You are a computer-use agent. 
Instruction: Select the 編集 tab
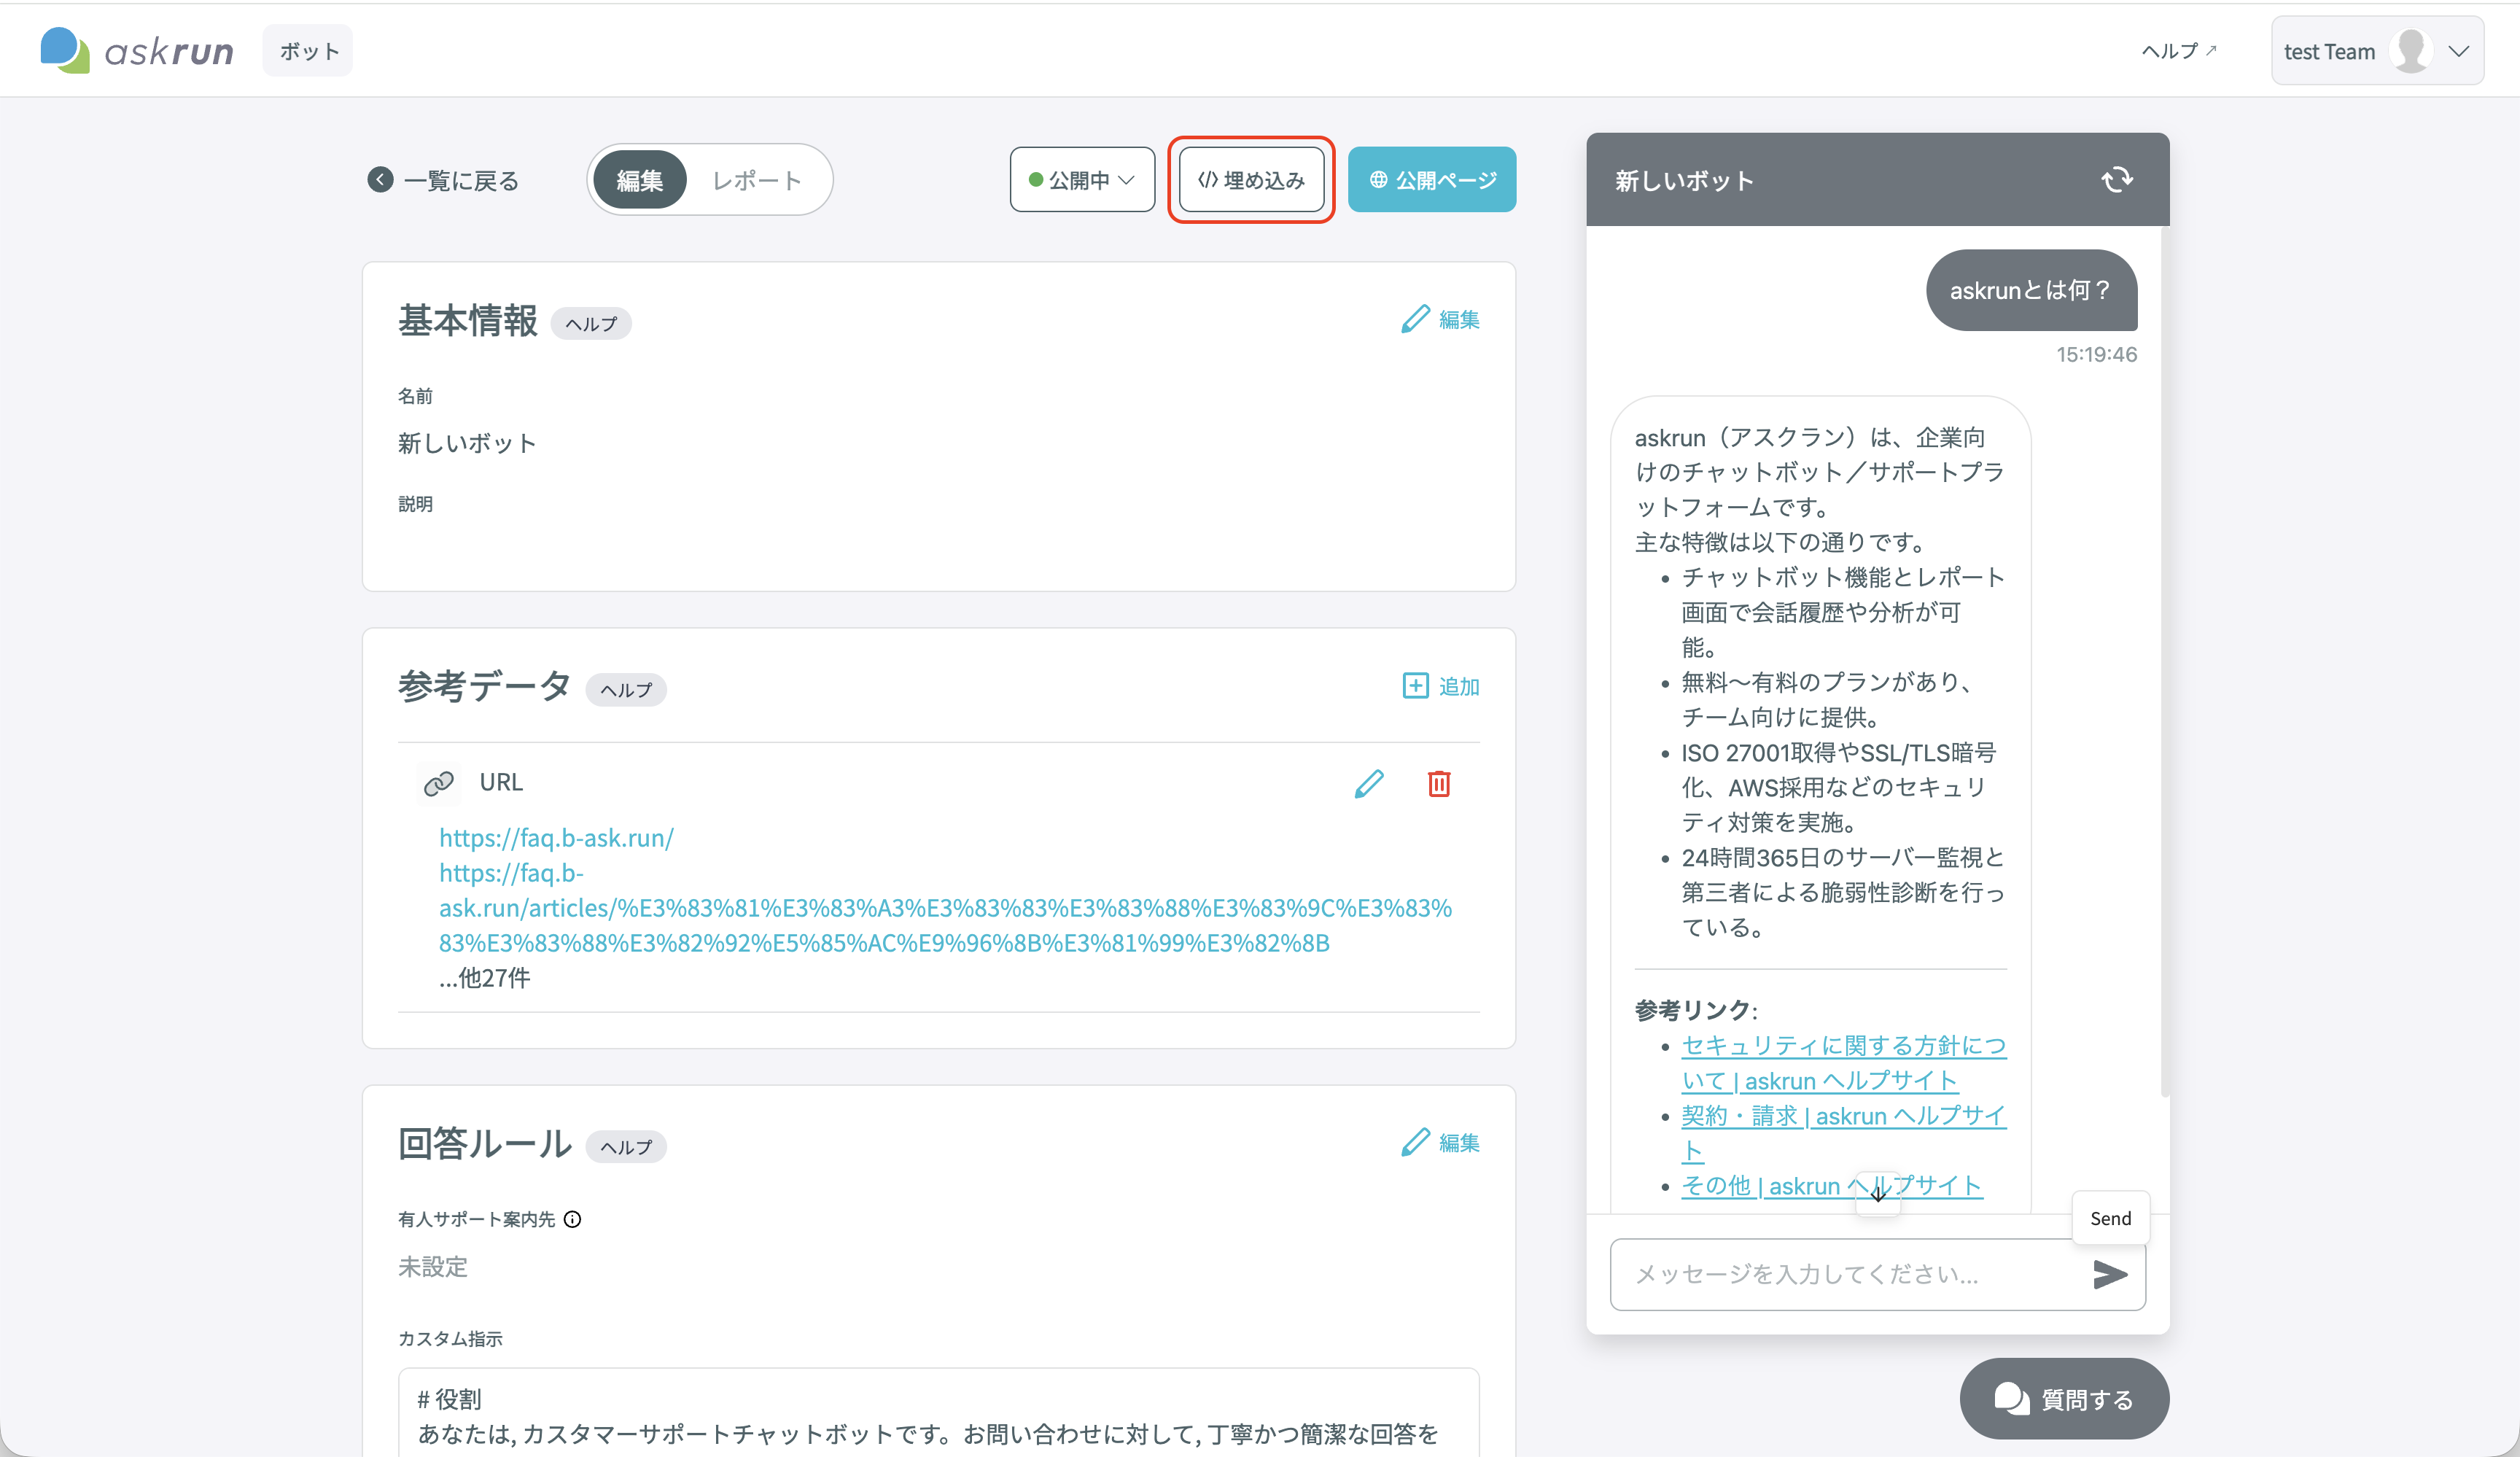[640, 180]
